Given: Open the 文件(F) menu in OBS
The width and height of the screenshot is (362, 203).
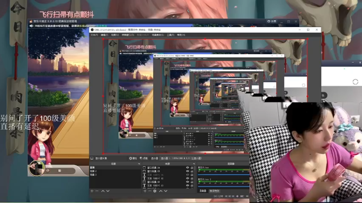Looking at the screenshot, I should point(94,35).
